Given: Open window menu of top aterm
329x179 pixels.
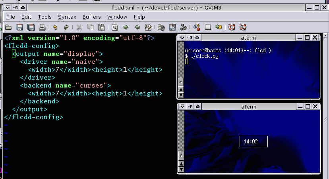Looking at the screenshot, I should [181, 38].
